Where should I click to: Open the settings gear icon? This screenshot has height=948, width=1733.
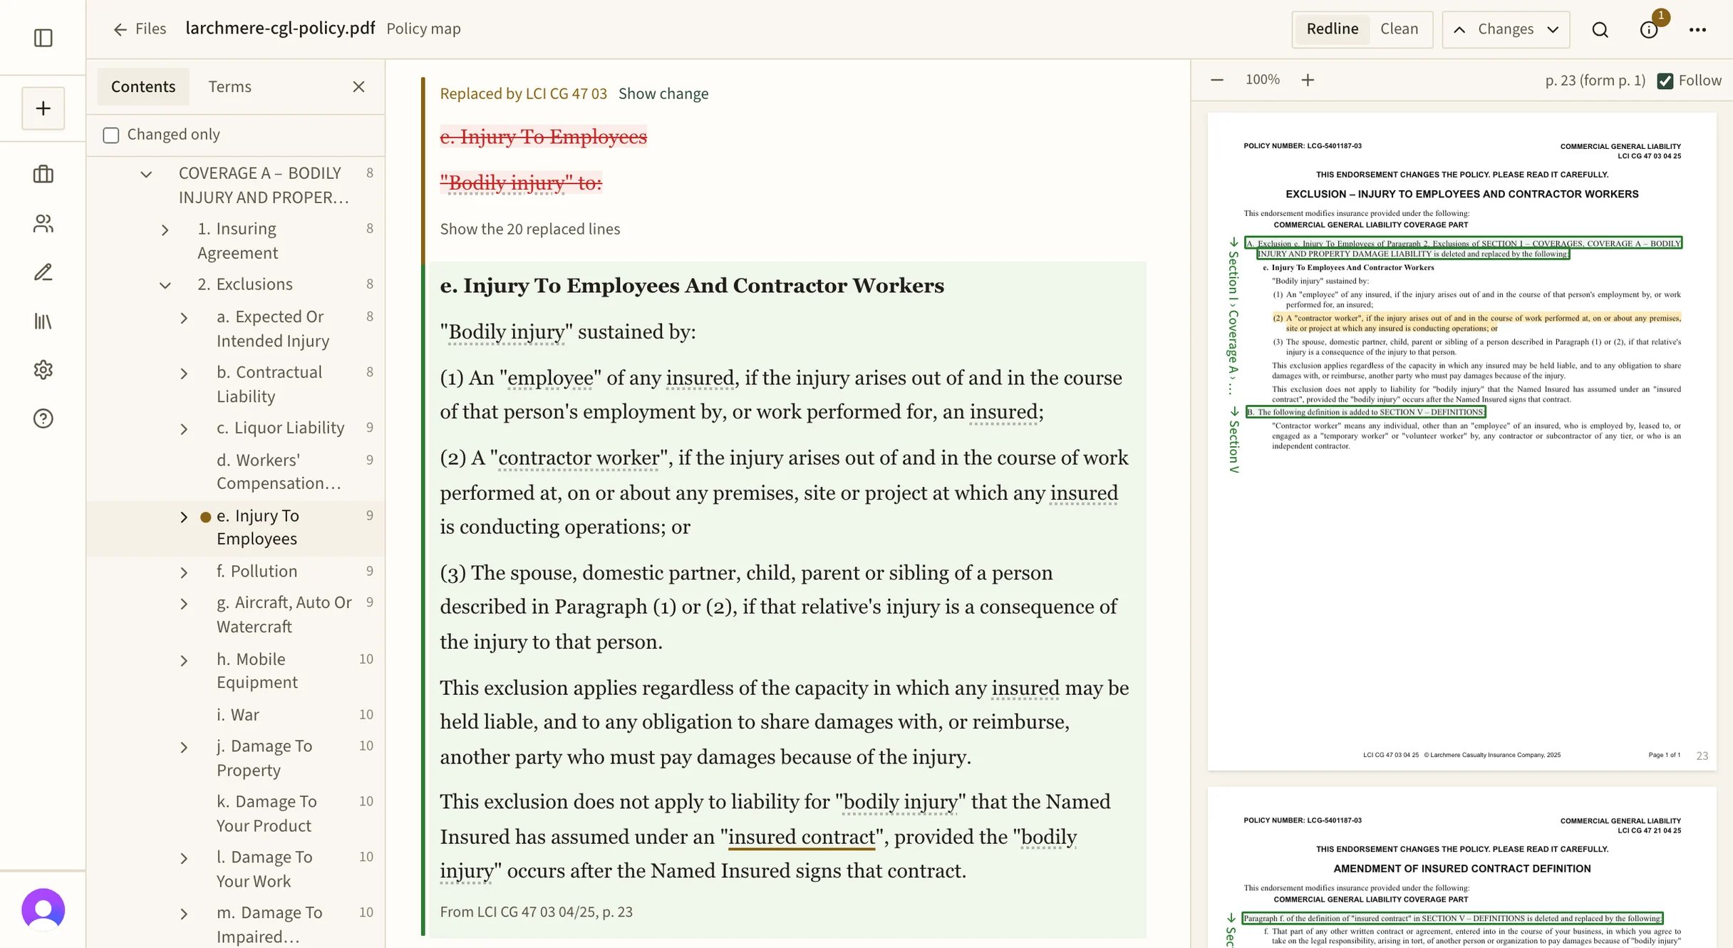pos(43,370)
